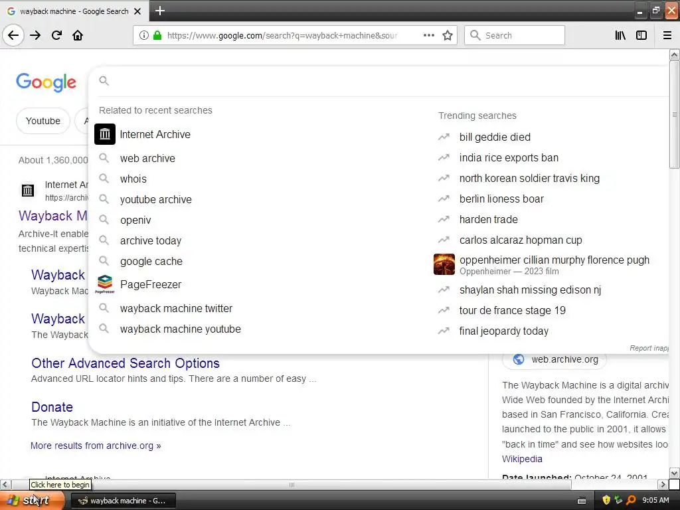The image size is (680, 510).
Task: Select the wayback machine - Google Search tab
Action: (x=74, y=11)
